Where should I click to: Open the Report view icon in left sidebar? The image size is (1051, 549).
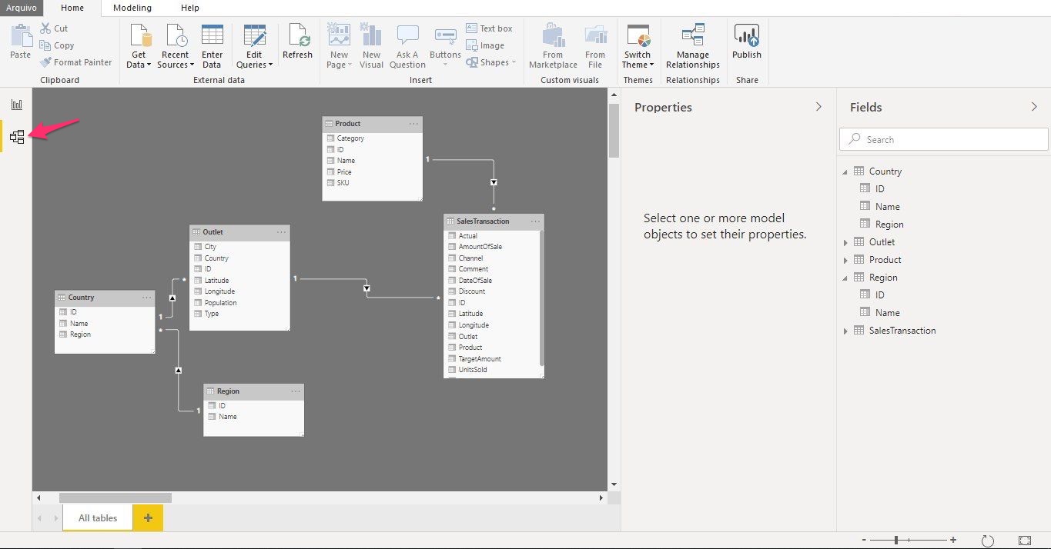click(16, 105)
